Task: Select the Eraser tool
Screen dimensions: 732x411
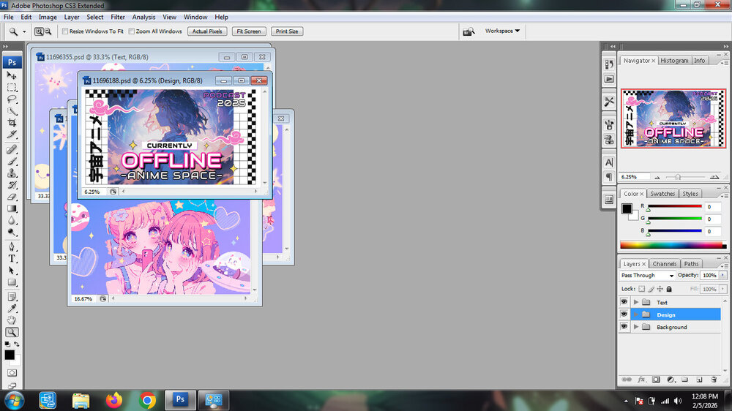Action: tap(12, 197)
